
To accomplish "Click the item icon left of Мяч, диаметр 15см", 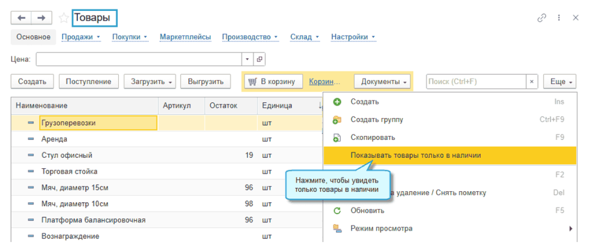I will coord(31,188).
